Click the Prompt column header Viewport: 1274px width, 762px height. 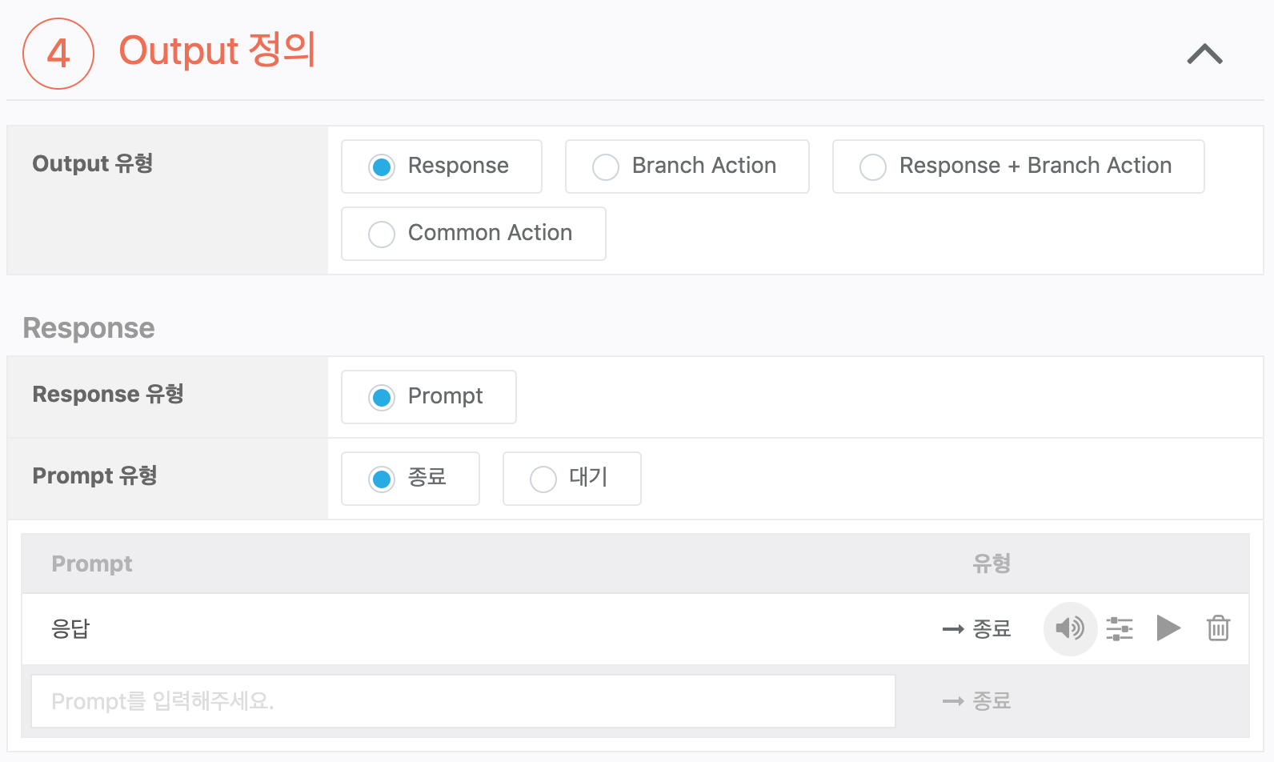[x=92, y=563]
